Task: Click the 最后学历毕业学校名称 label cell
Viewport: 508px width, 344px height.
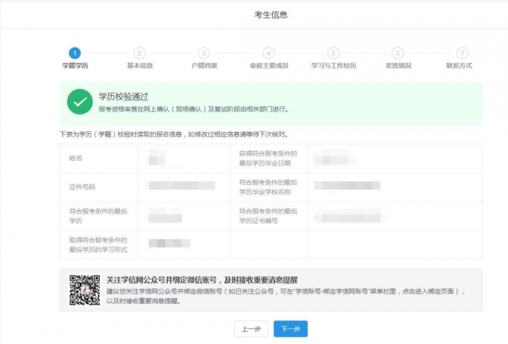Action: [268, 187]
